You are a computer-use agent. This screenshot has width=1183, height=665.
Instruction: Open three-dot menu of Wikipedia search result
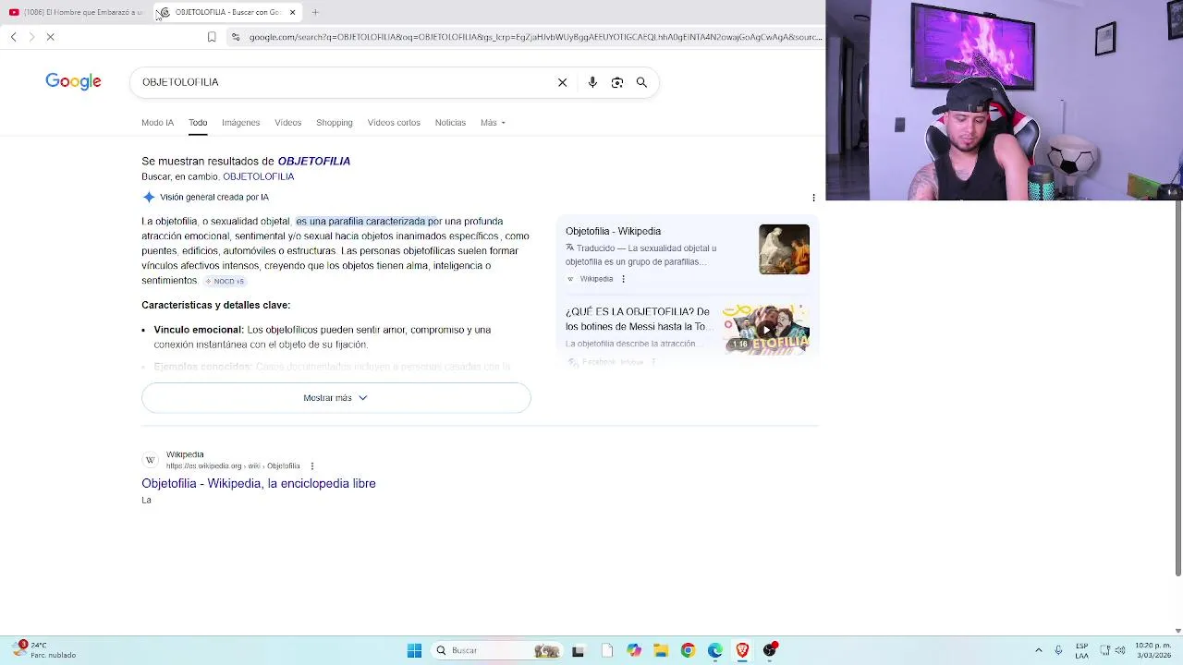coord(311,465)
